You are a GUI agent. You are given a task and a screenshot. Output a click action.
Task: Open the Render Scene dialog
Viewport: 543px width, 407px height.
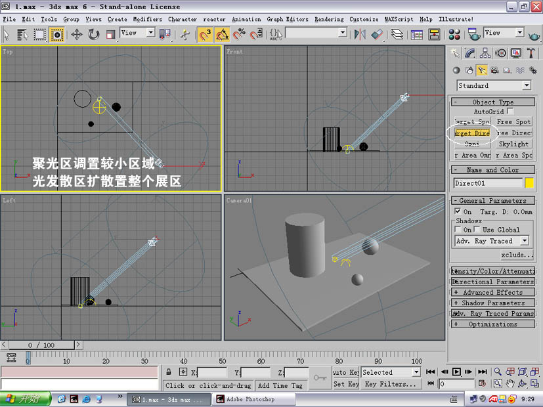473,35
